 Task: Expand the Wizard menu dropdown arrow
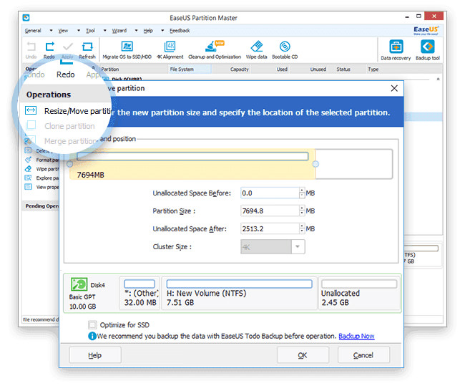click(x=136, y=30)
